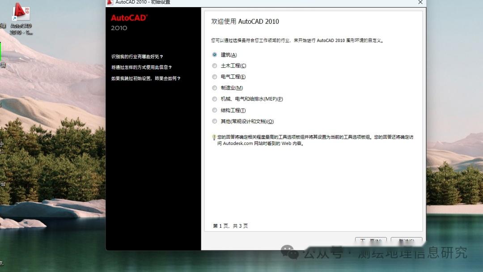483x272 pixels.
Task: Open the 识别我的行业有哪些好处 help link
Action: click(137, 55)
